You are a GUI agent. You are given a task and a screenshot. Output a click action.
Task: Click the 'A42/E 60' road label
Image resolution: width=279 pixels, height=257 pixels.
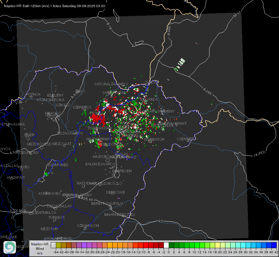pyautogui.click(x=85, y=198)
